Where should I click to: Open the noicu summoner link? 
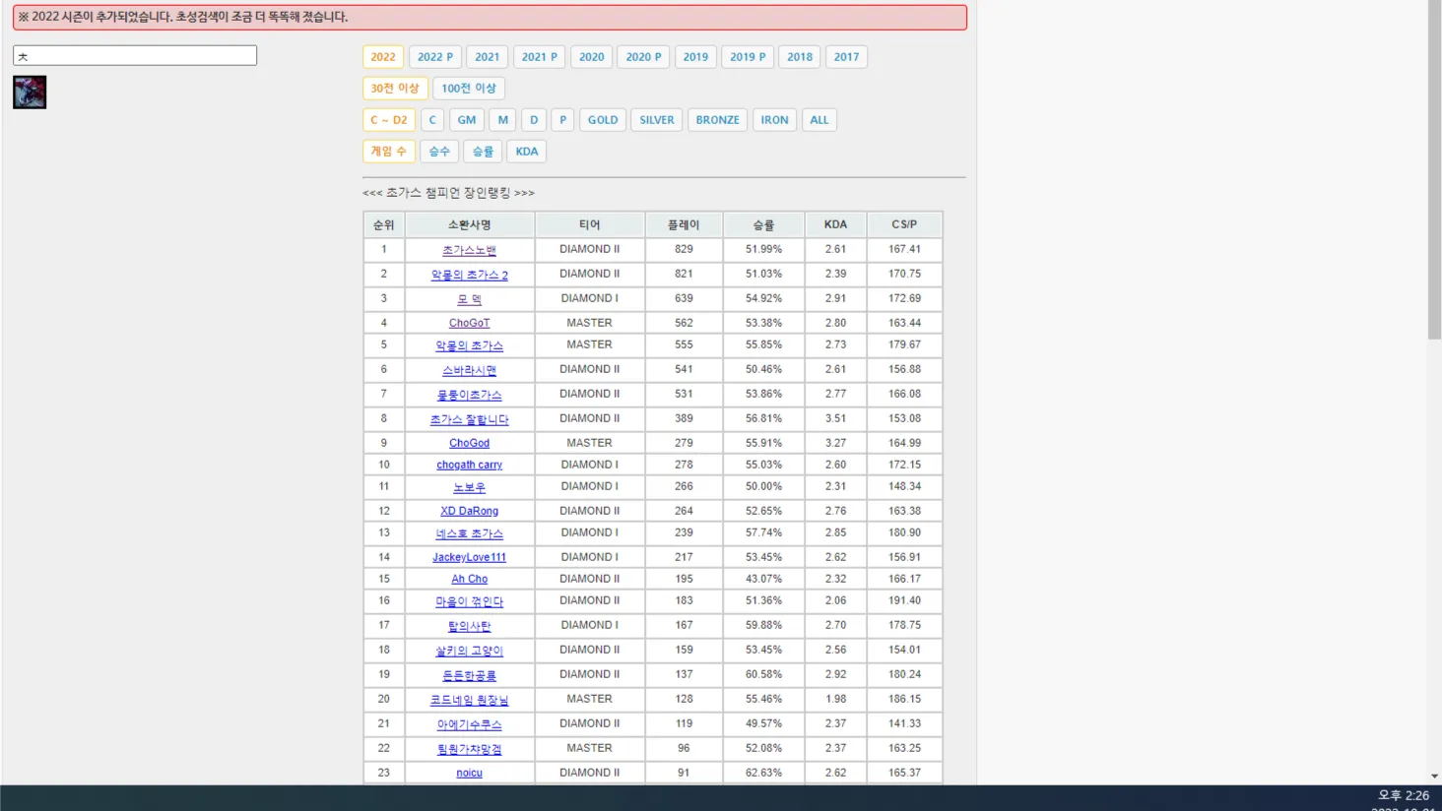point(470,773)
